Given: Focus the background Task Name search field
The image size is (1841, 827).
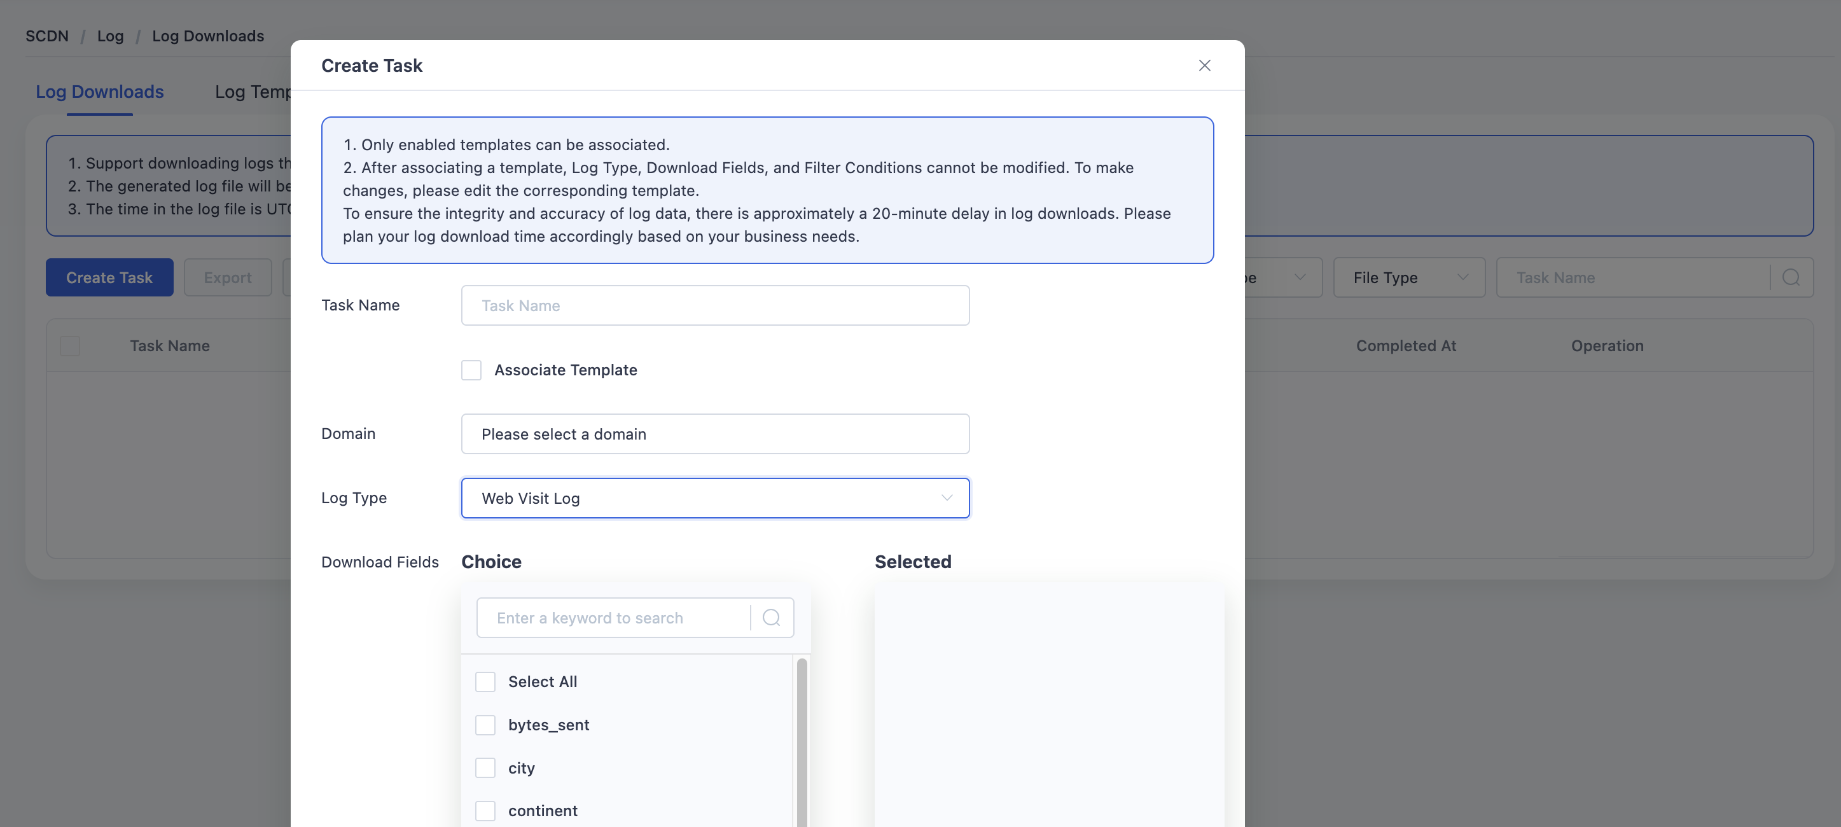Looking at the screenshot, I should point(1633,277).
